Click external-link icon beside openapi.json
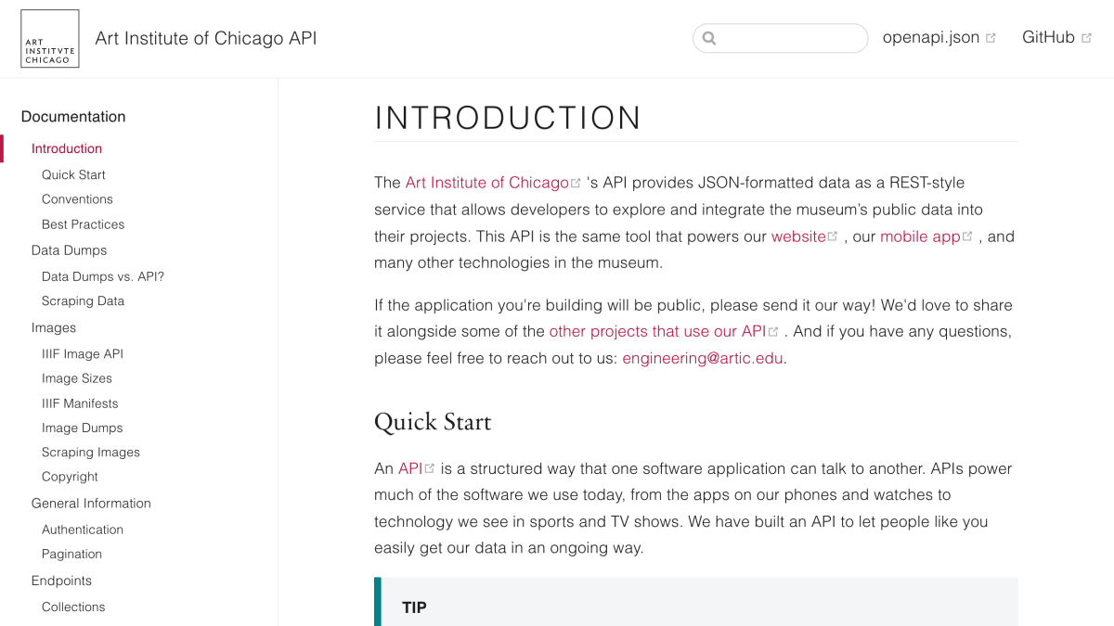This screenshot has height=626, width=1114. [x=991, y=38]
